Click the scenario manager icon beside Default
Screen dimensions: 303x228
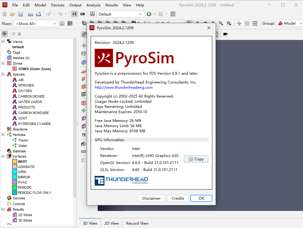click(92, 14)
